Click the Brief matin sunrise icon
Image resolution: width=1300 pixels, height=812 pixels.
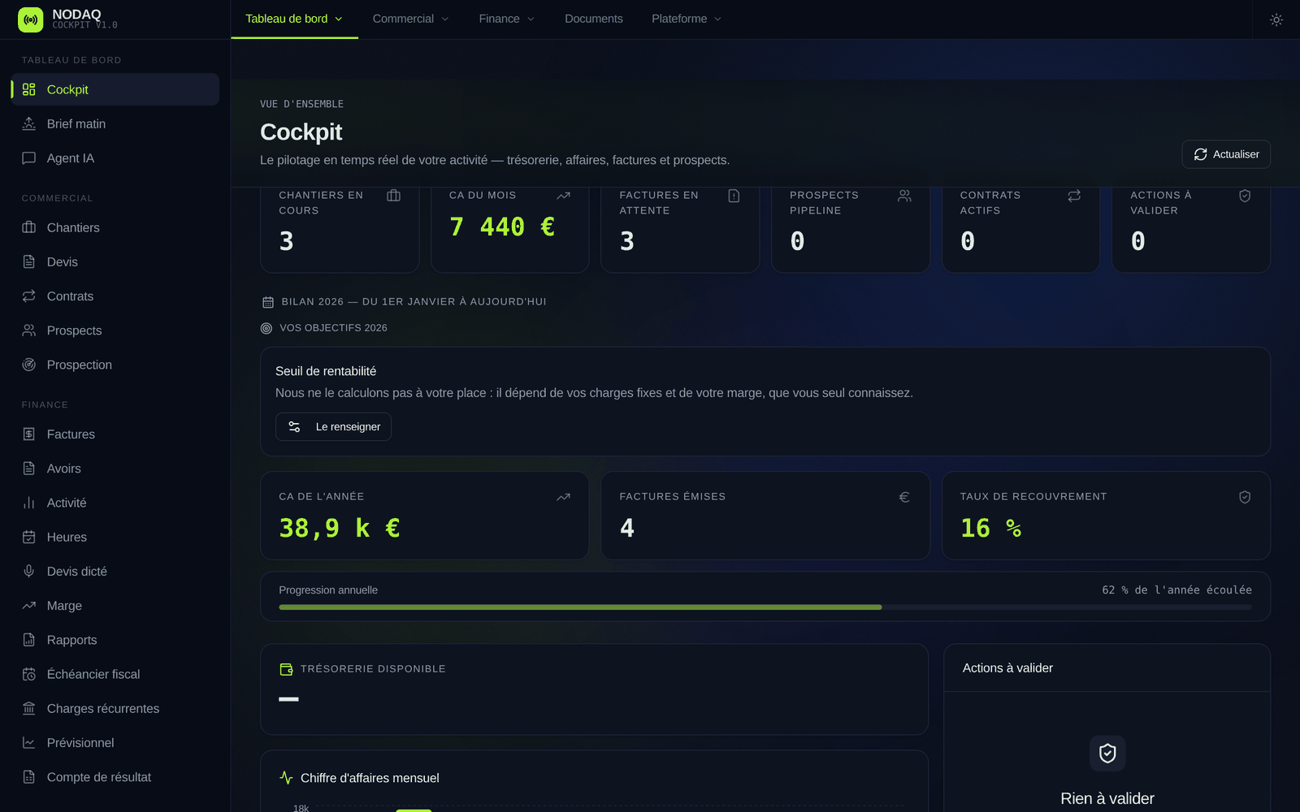point(29,123)
